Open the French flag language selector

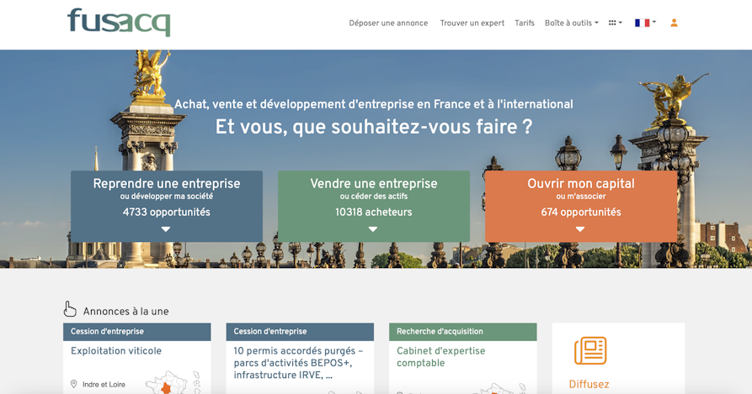[645, 23]
